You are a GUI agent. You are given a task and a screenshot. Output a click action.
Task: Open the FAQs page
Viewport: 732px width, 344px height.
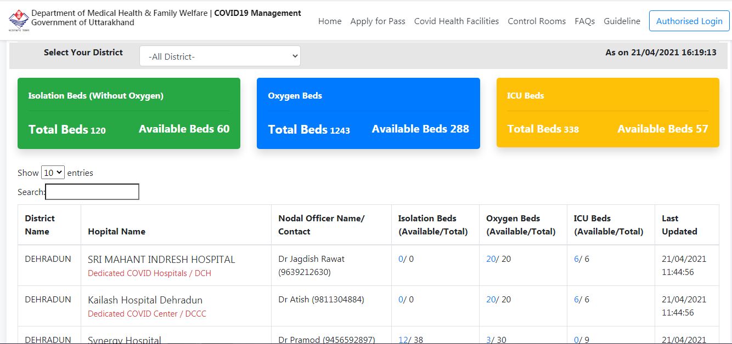point(585,21)
